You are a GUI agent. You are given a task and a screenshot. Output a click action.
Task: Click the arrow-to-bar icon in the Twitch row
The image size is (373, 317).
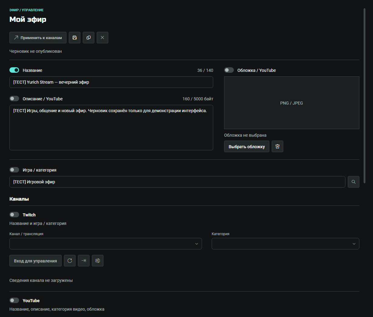[84, 261]
